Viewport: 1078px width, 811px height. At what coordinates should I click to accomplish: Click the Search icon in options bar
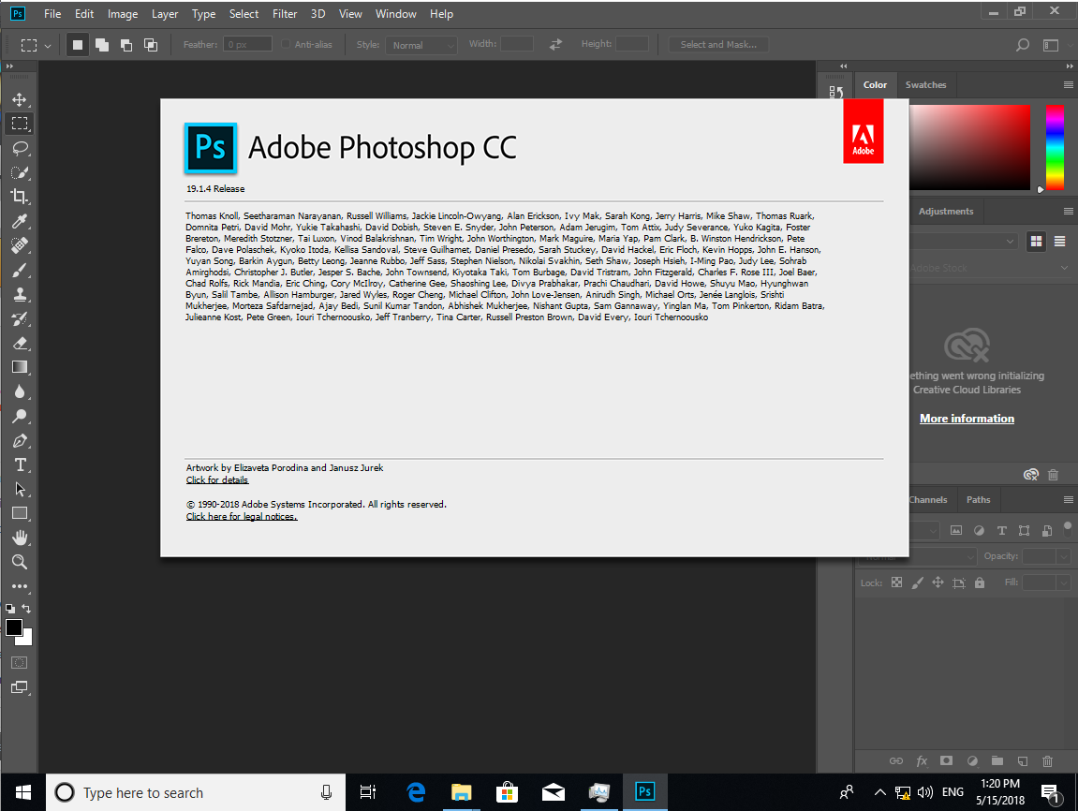(1023, 45)
